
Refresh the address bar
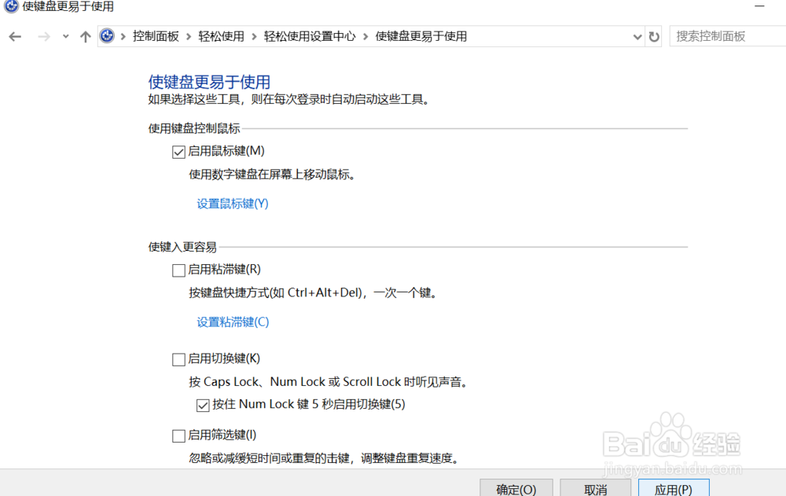[x=654, y=36]
